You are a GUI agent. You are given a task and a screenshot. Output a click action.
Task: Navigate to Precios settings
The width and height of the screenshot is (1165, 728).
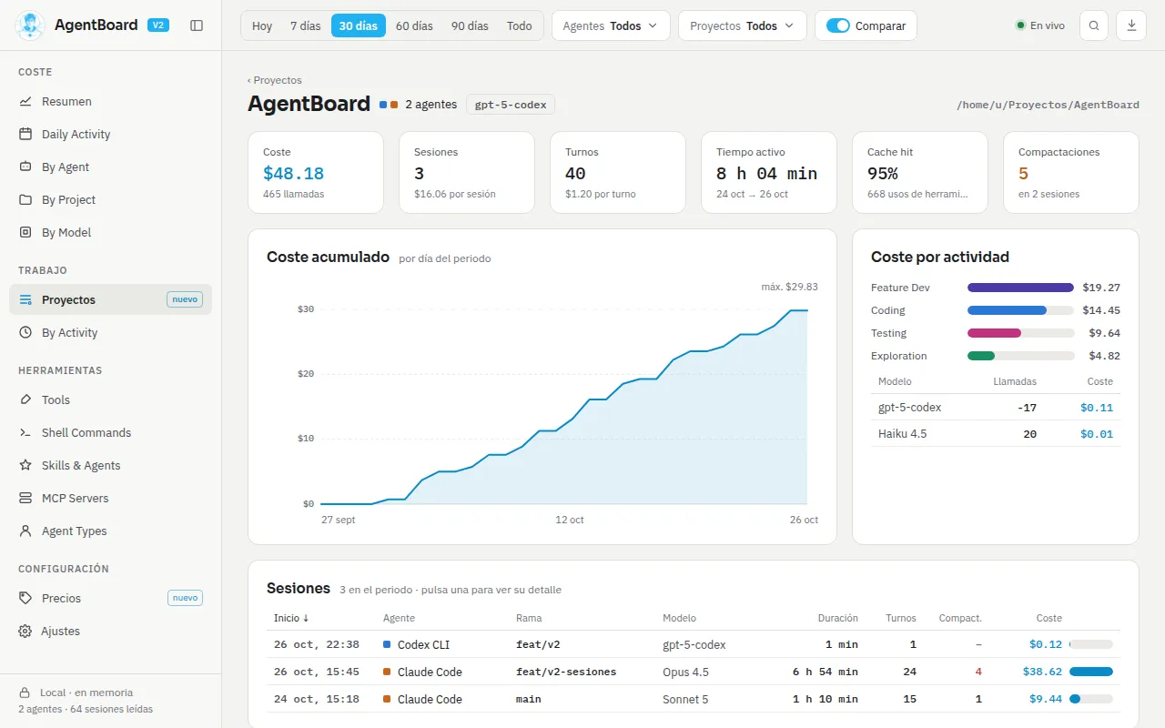[x=110, y=599]
